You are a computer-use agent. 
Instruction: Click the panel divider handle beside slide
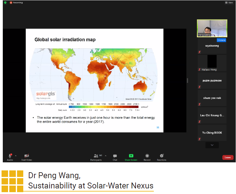pos(187,80)
